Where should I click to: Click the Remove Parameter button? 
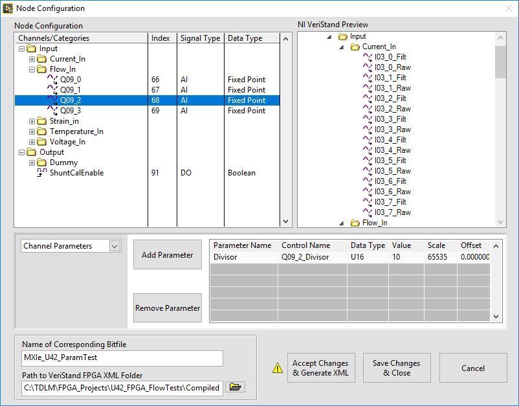pyautogui.click(x=167, y=308)
